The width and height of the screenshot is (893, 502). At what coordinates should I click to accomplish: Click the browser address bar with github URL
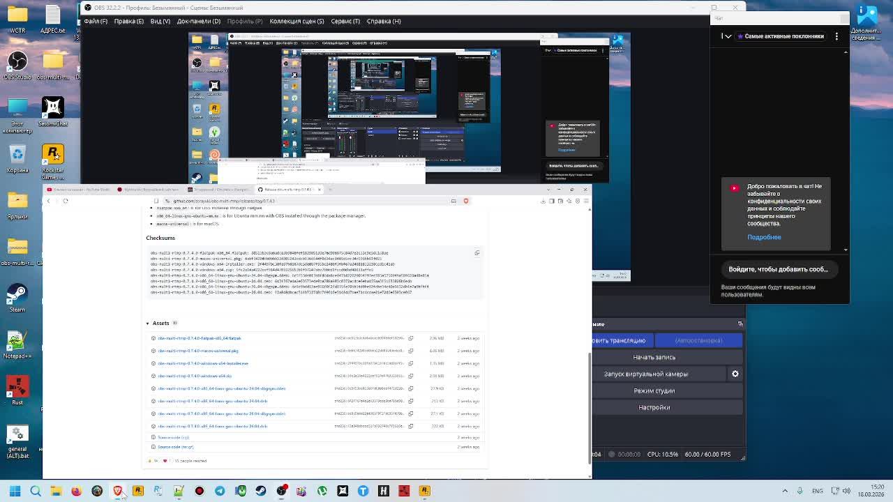[x=307, y=201]
